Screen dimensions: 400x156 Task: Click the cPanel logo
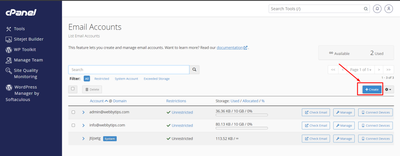click(21, 13)
